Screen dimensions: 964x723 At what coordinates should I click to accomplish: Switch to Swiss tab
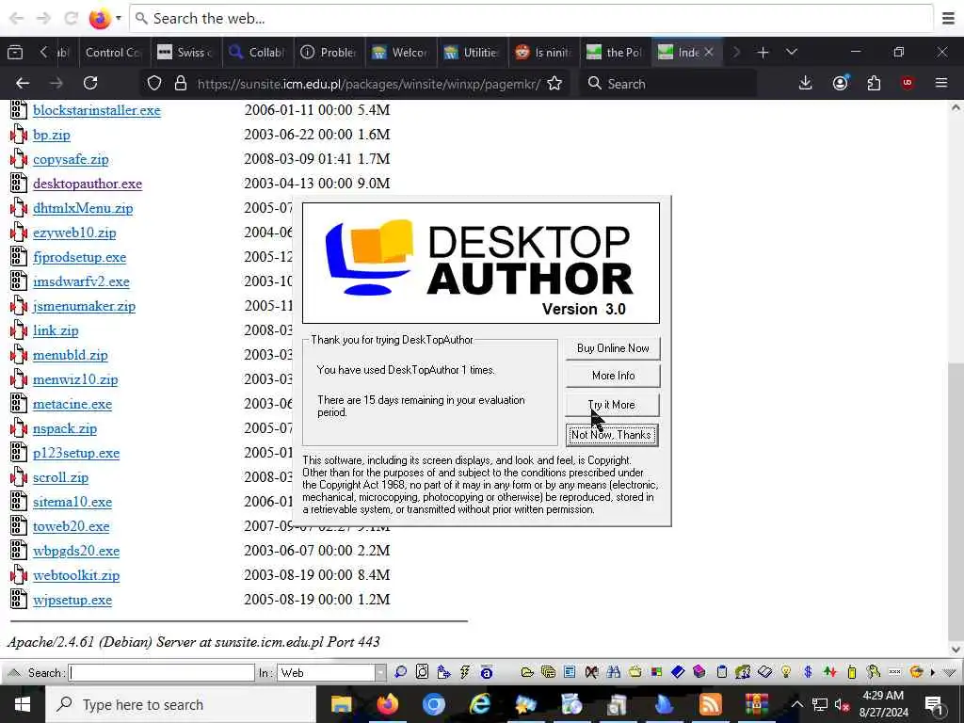click(x=185, y=53)
